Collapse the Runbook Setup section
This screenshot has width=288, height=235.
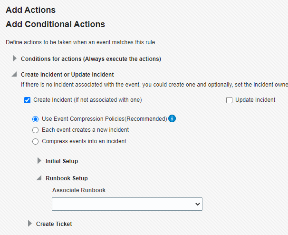[x=39, y=178]
